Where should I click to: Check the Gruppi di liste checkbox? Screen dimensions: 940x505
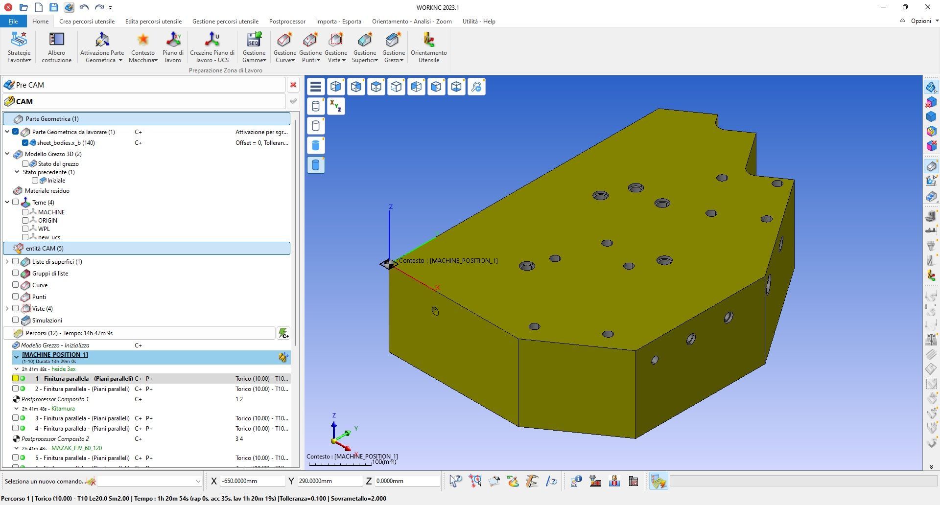click(16, 273)
